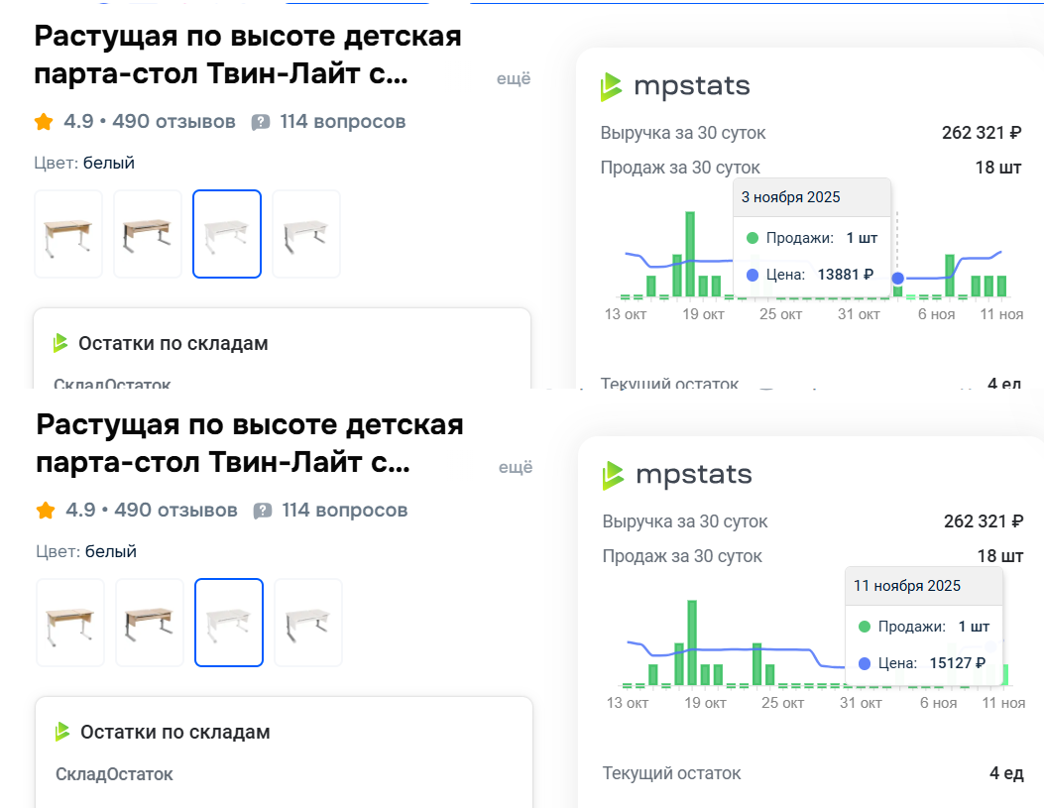The height and width of the screenshot is (808, 1044).
Task: Click 'Цвет: белый' label in upper capture
Action: [84, 163]
